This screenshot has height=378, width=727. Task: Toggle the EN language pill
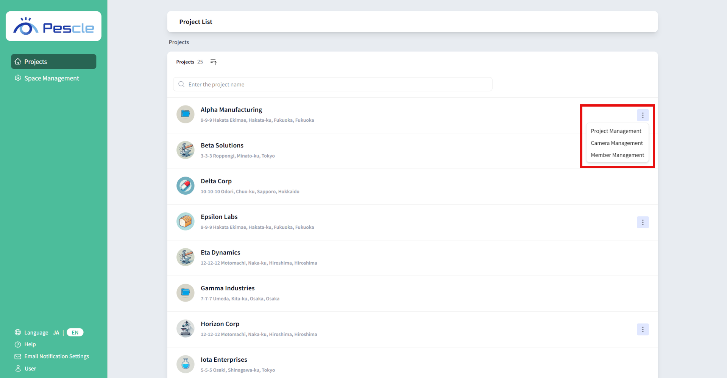pyautogui.click(x=75, y=332)
